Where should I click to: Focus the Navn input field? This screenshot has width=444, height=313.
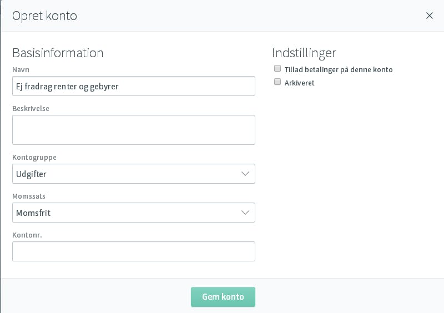(x=134, y=86)
